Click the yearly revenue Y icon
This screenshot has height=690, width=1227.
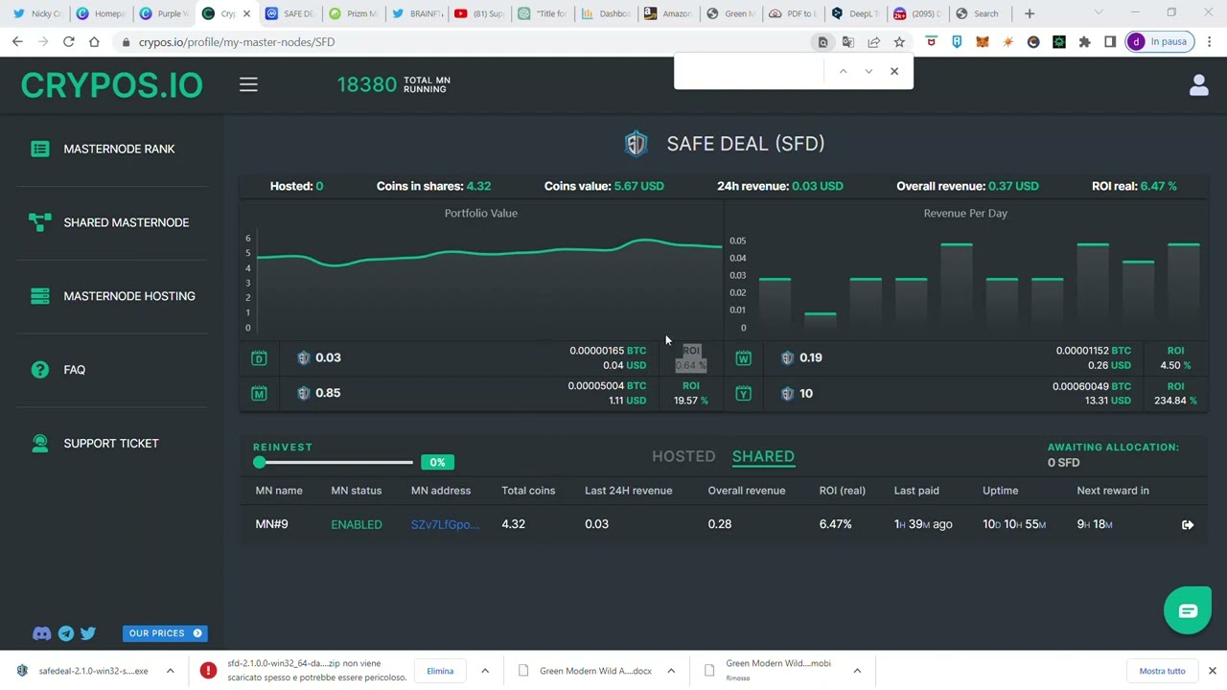coord(743,394)
